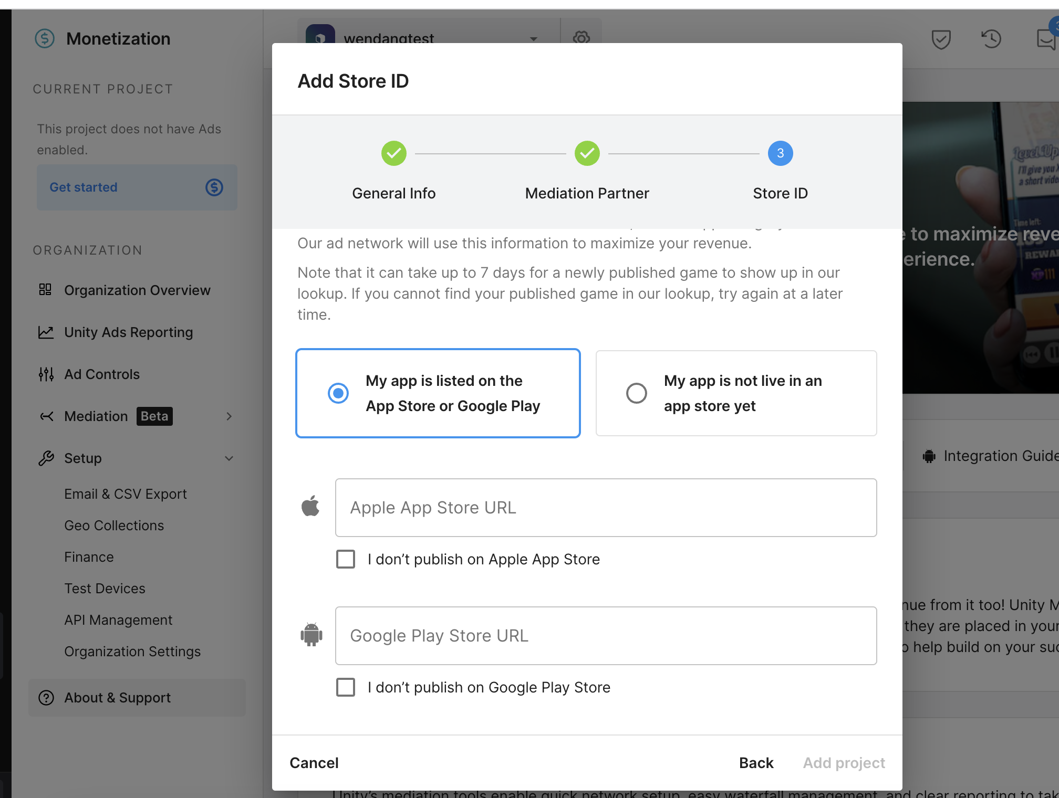
Task: Open Organization Overview
Action: pyautogui.click(x=137, y=290)
